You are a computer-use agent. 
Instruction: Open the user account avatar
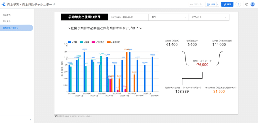pyautogui.click(x=253, y=4)
